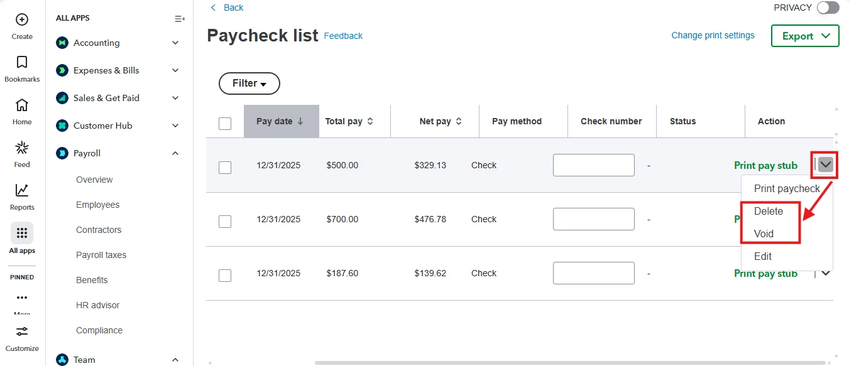The width and height of the screenshot is (849, 366).
Task: Collapse the All Apps sidebar menu icon
Action: click(x=179, y=19)
